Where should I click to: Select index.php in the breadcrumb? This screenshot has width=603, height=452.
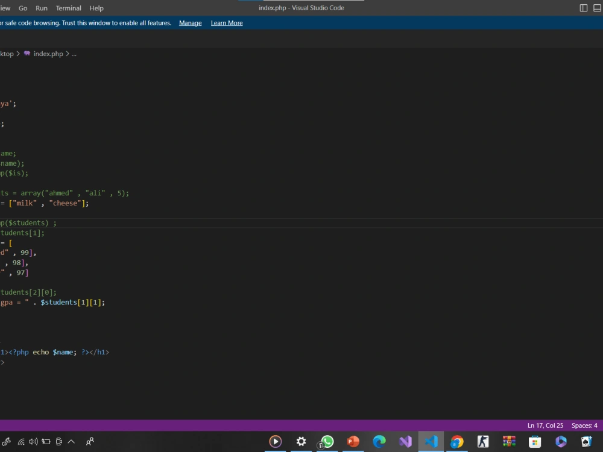coord(48,54)
